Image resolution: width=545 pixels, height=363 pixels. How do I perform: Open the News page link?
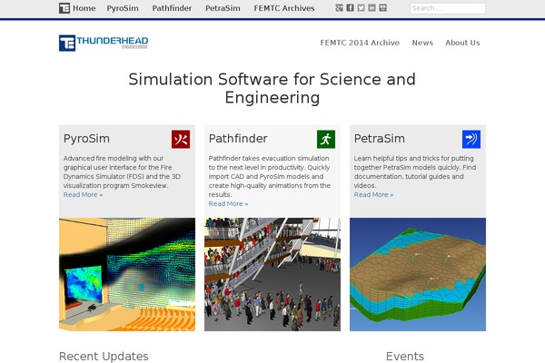422,43
